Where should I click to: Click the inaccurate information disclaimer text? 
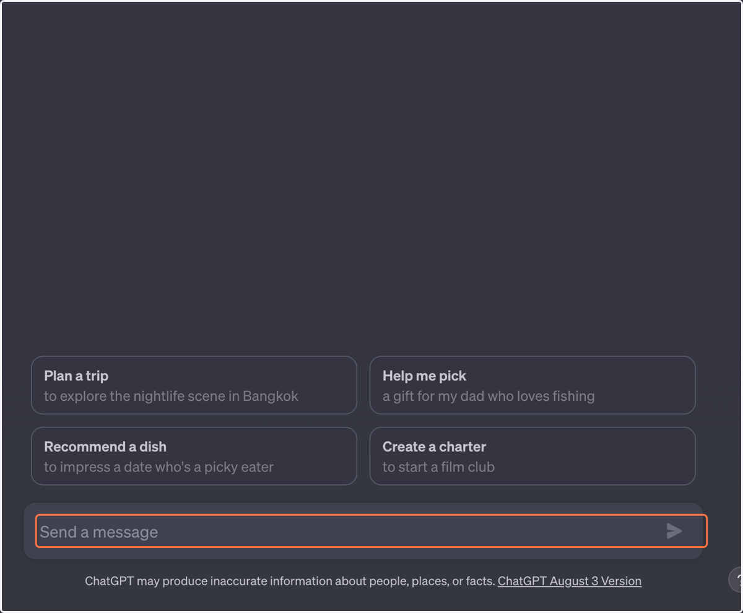point(290,581)
